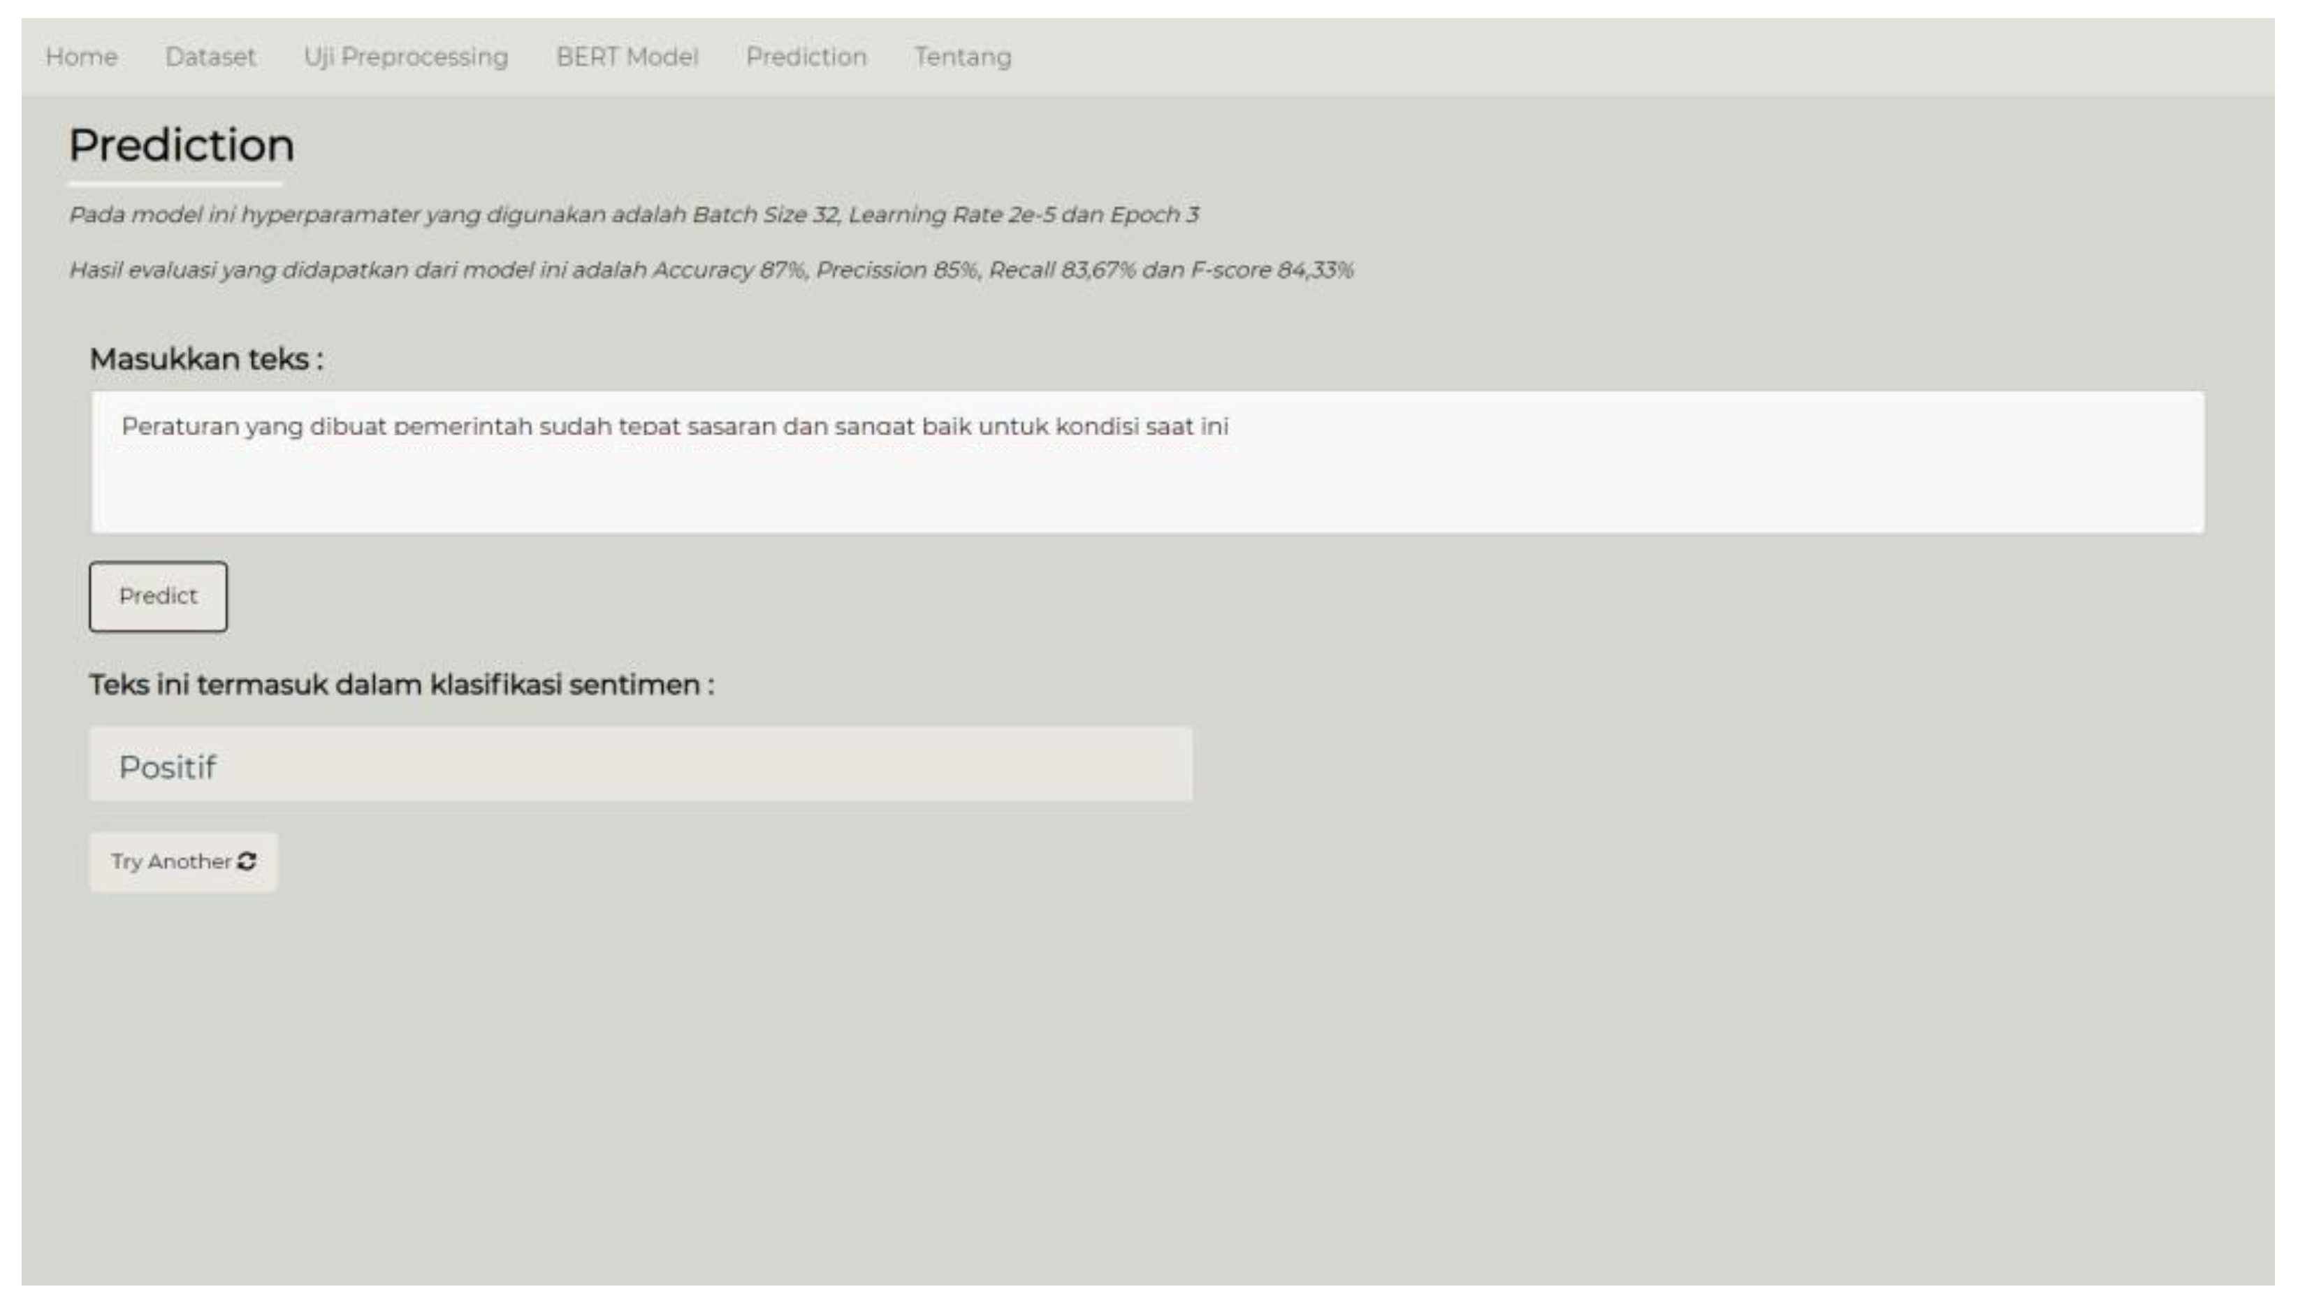Viewport: 2298px width, 1310px height.
Task: Click the Try Another button label
Action: (x=171, y=861)
